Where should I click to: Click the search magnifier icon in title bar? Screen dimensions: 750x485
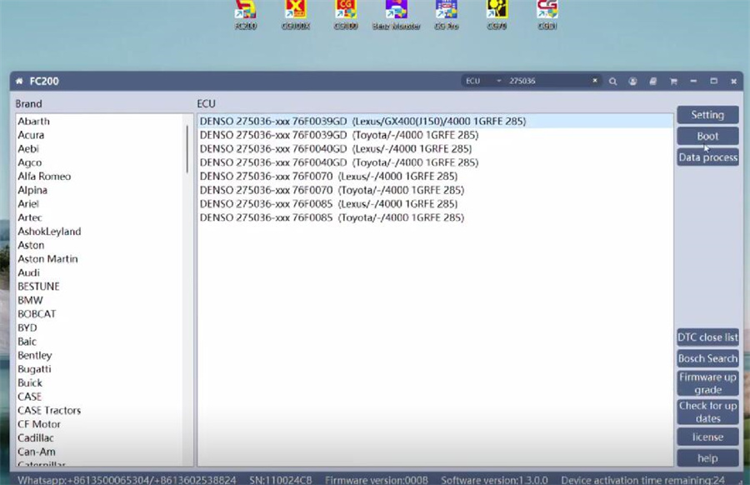tap(612, 82)
